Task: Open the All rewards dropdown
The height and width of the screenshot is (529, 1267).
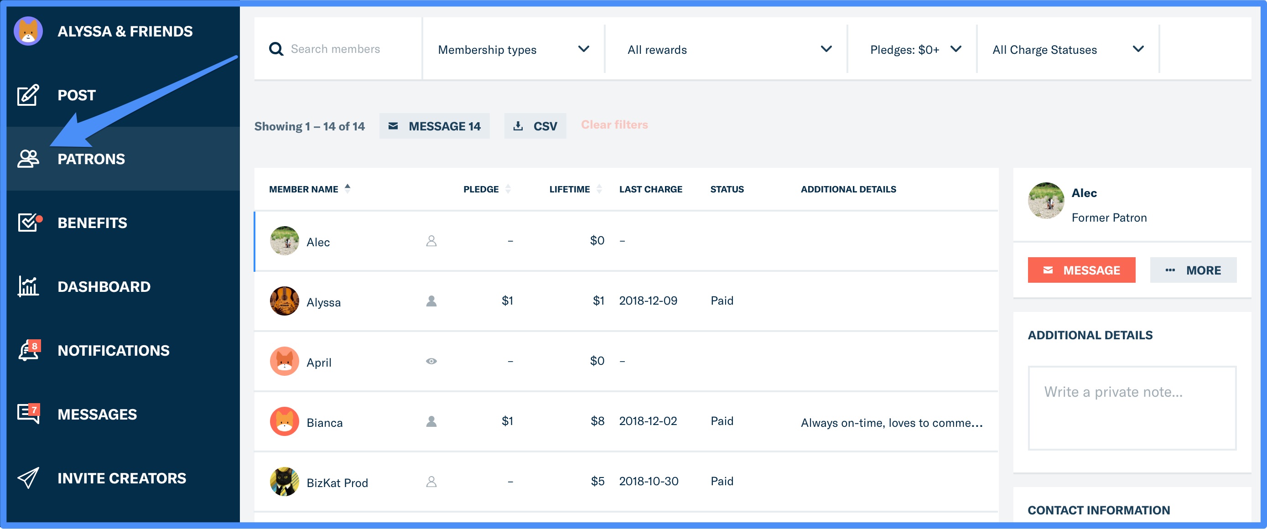Action: pyautogui.click(x=727, y=49)
